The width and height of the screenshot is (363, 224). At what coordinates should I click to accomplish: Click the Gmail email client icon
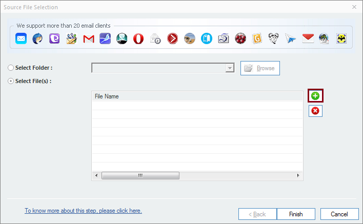[88, 38]
